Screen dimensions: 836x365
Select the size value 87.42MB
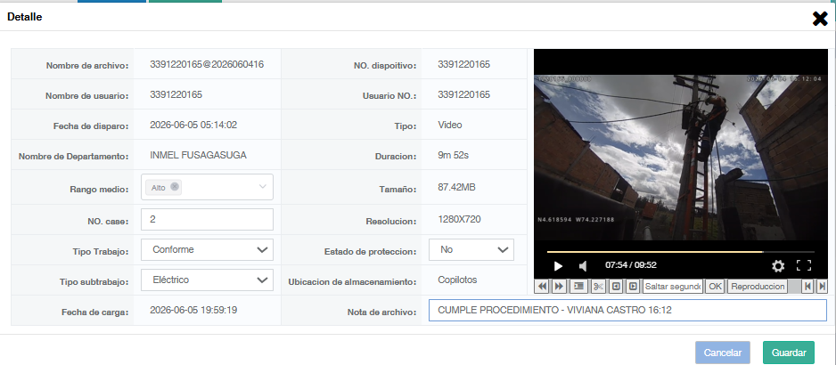[x=456, y=188]
